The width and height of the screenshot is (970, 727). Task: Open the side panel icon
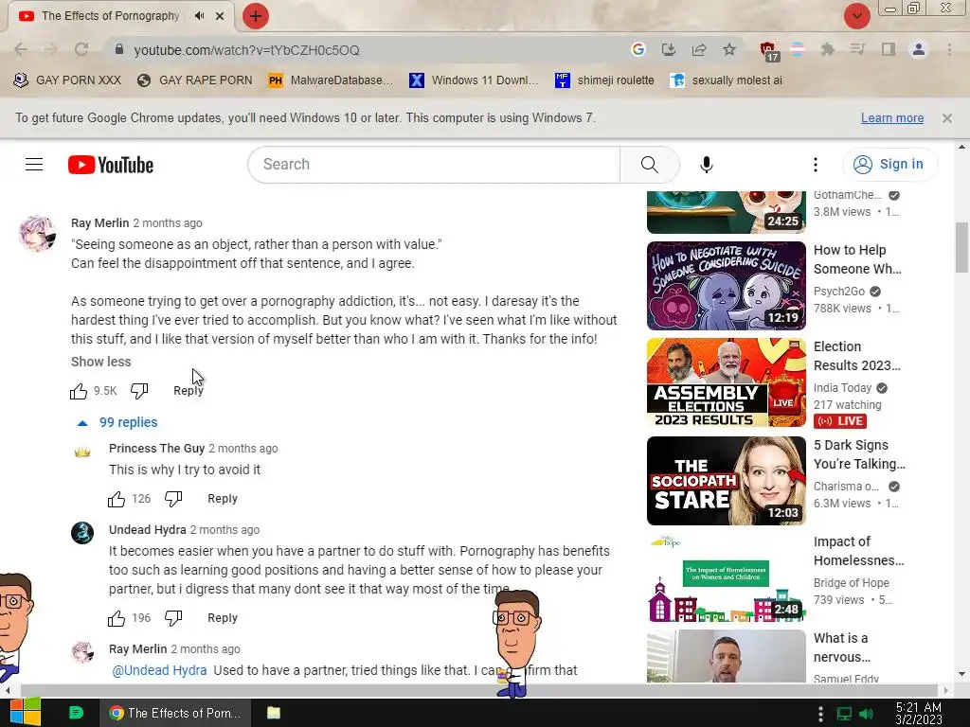pos(889,49)
